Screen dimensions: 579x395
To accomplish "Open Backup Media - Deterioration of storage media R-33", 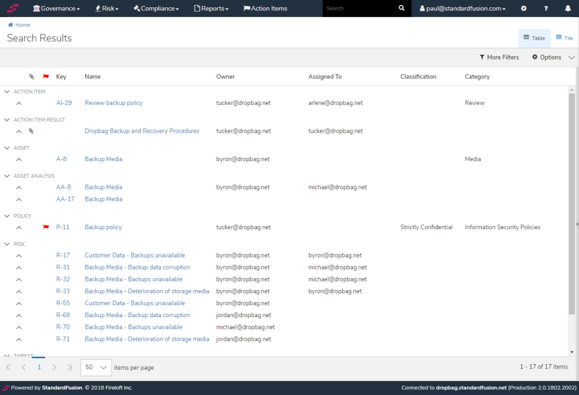I will coord(147,291).
